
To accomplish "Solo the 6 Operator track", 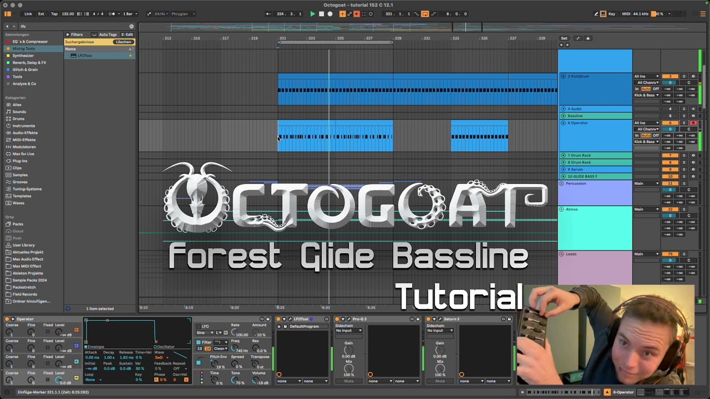I will tap(683, 122).
